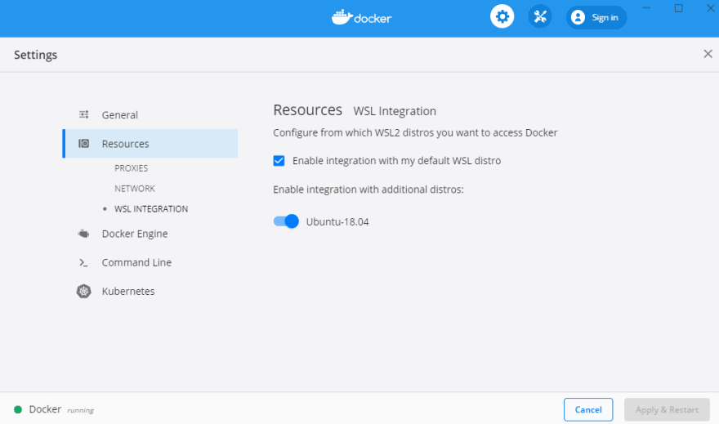Click the Docker running status text
The width and height of the screenshot is (719, 424).
pos(80,410)
